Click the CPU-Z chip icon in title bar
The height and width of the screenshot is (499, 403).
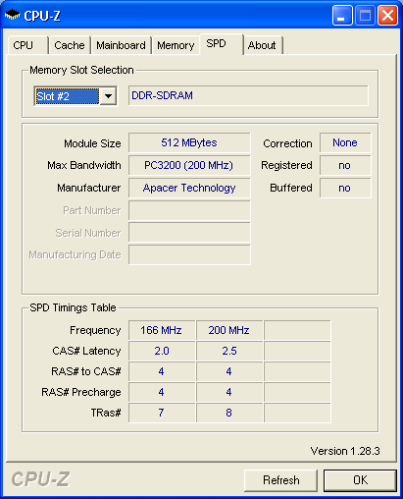click(12, 15)
